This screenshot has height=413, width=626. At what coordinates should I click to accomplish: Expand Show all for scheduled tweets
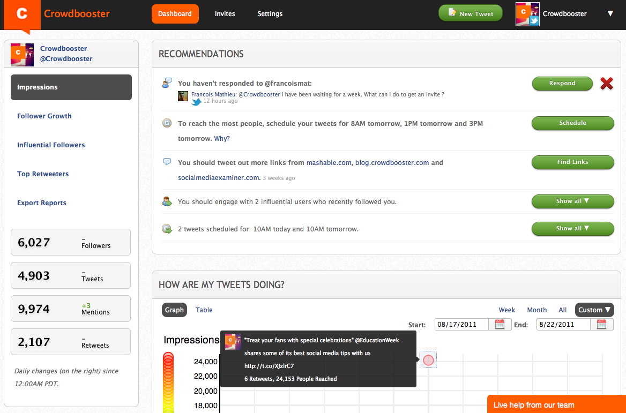coord(572,228)
